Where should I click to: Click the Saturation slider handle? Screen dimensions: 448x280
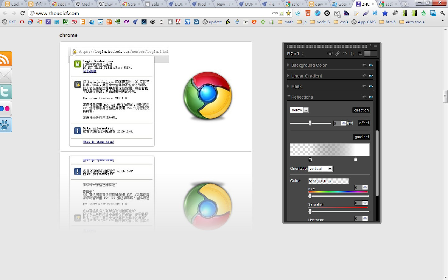pos(310,211)
